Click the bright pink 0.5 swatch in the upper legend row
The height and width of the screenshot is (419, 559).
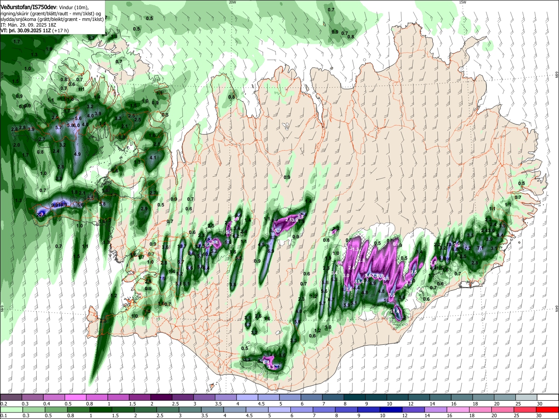point(75,397)
